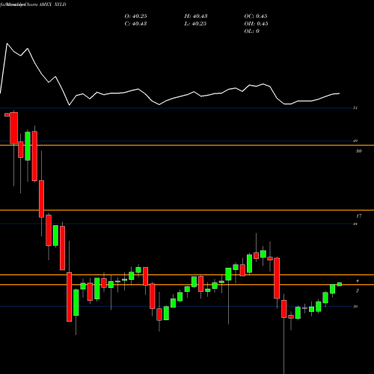This screenshot has height=374, width=374.
Task: Click the 51 price axis label
Action: point(355,108)
